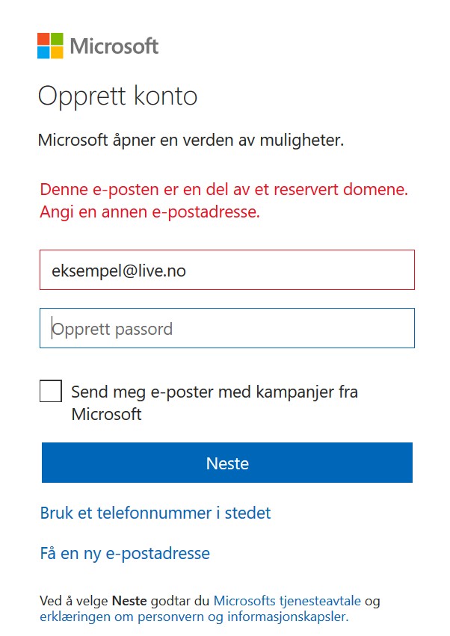Click the bold "Neste" word in footer
The width and height of the screenshot is (450, 636).
pyautogui.click(x=129, y=601)
